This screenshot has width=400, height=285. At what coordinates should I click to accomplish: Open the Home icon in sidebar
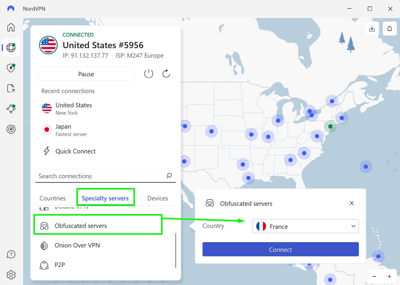(11, 27)
